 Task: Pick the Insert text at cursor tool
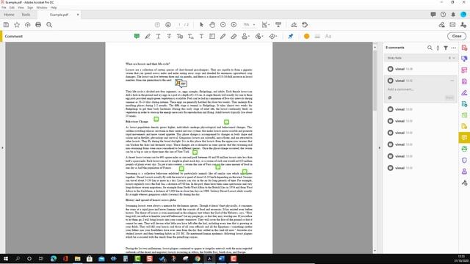coord(191,36)
